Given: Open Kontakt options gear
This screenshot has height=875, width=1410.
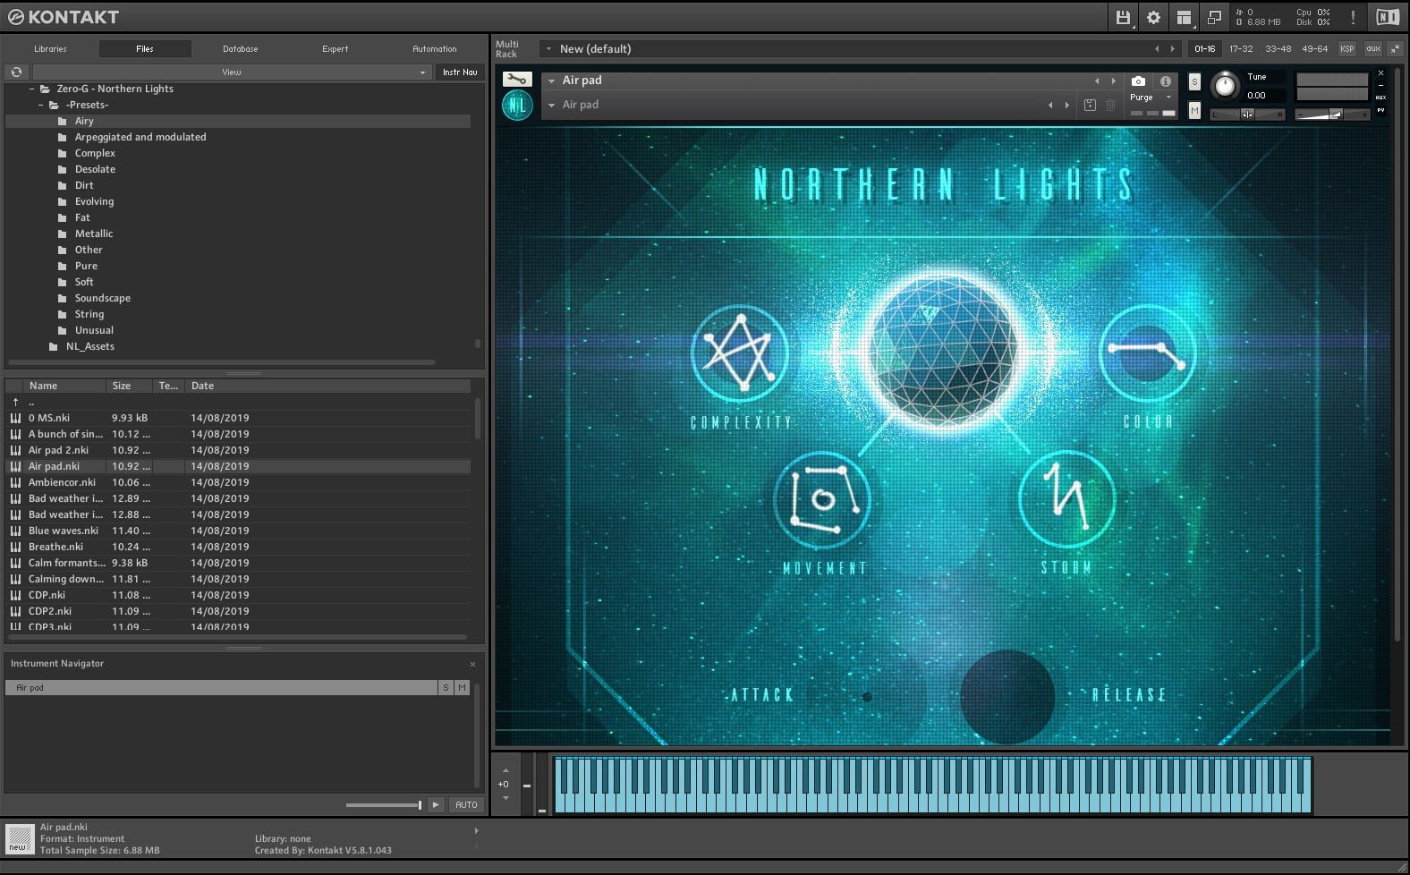Looking at the screenshot, I should (x=1153, y=17).
